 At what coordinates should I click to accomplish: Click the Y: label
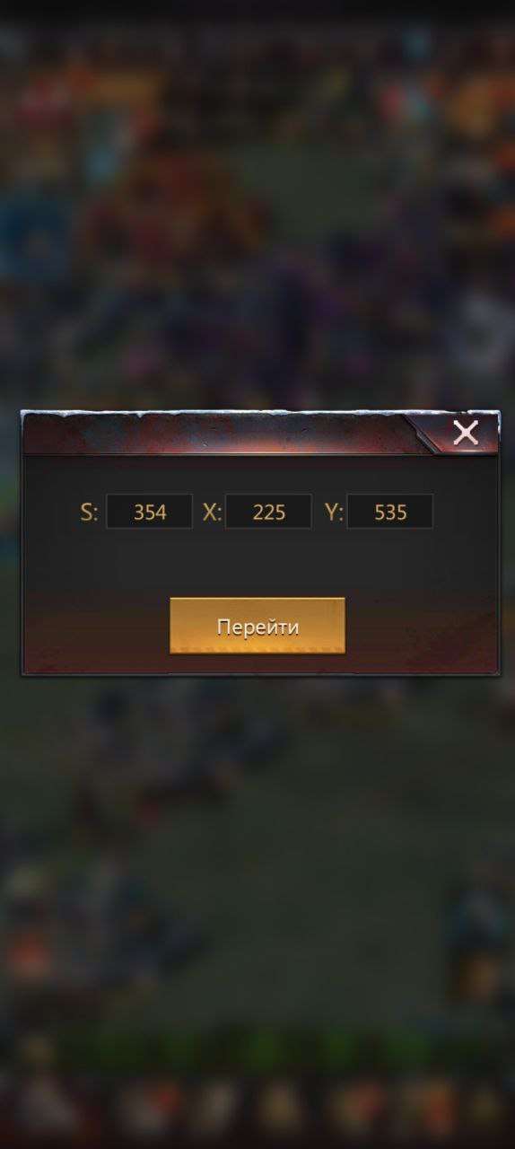click(x=334, y=512)
